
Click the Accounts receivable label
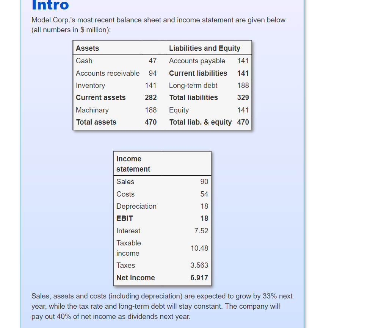[x=107, y=73]
